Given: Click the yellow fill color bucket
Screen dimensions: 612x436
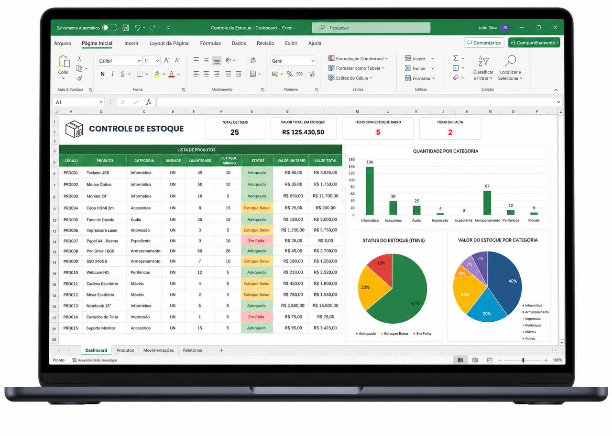Looking at the screenshot, I should (156, 74).
